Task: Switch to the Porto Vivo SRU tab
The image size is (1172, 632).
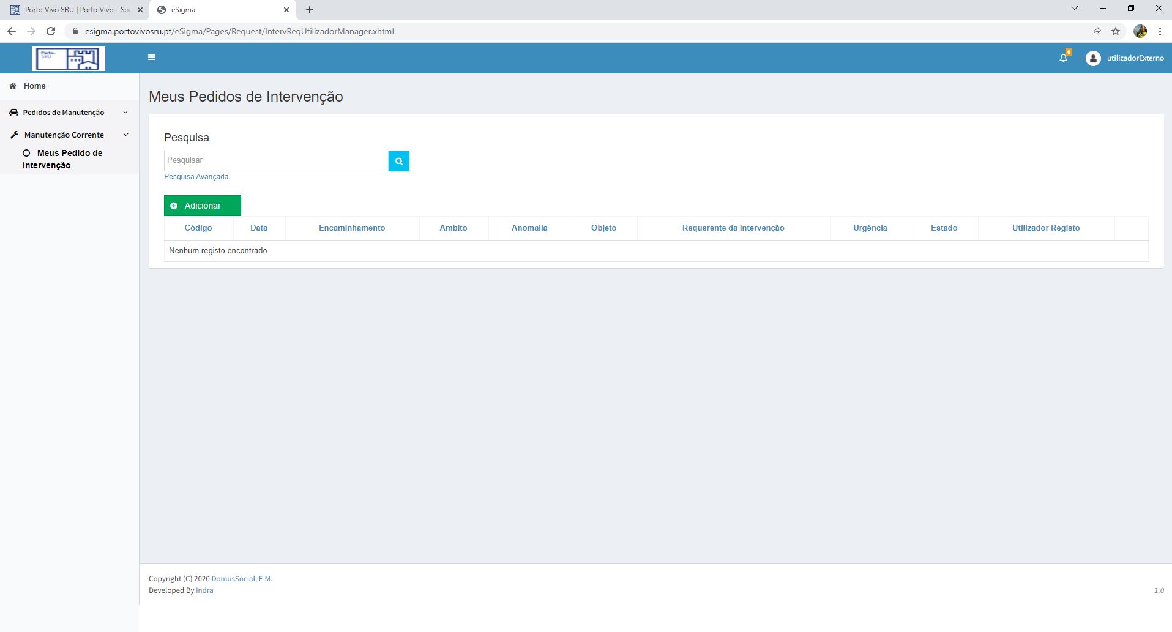Action: click(77, 10)
